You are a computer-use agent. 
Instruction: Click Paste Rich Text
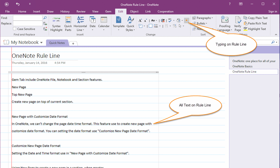pos(255,23)
